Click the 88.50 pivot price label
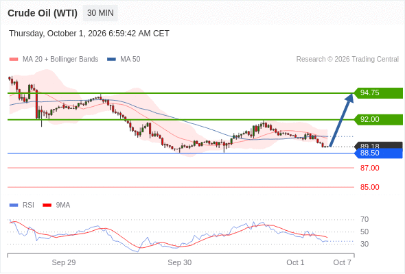The width and height of the screenshot is (405, 274). (x=378, y=153)
